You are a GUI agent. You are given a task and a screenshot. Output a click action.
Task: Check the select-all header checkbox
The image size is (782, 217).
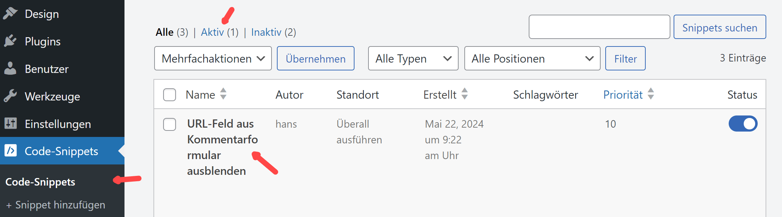tap(170, 95)
